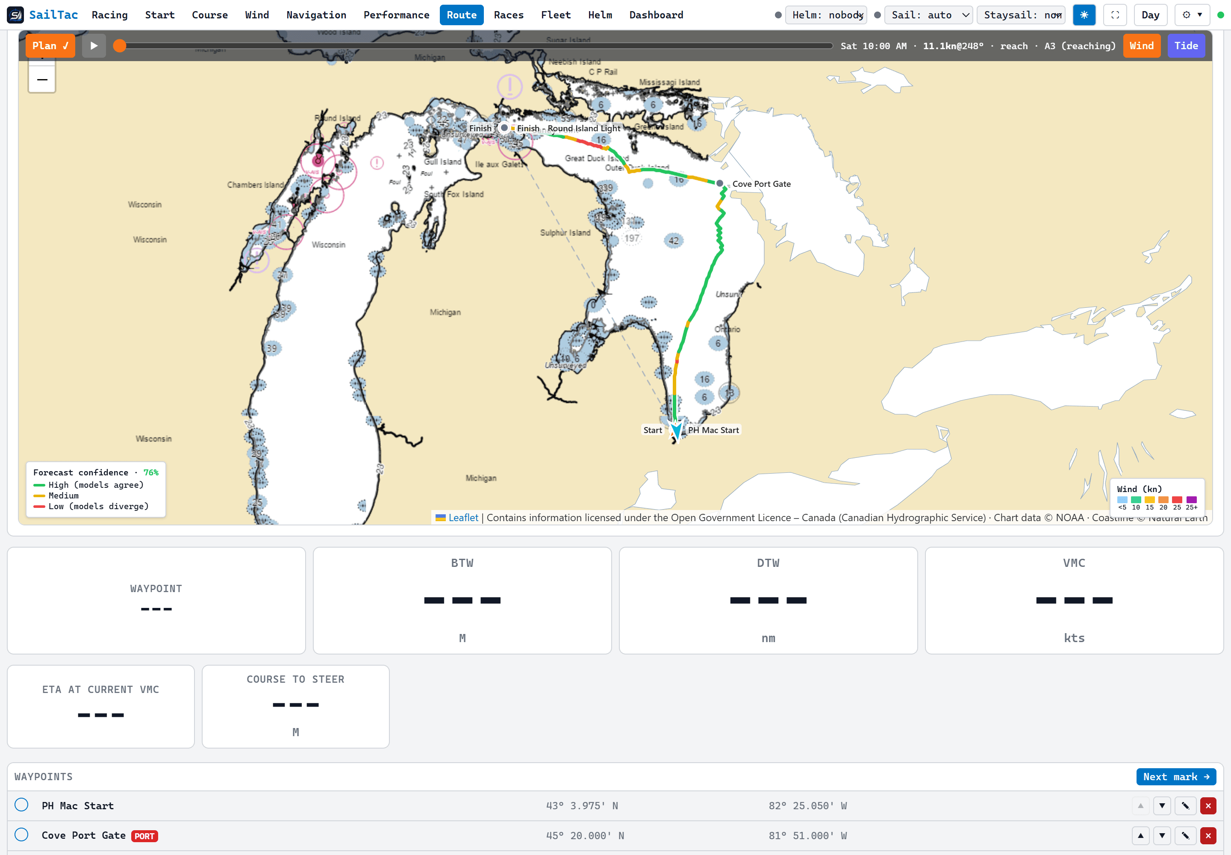Click the red 25 kn wind swatch
The image size is (1231, 855).
(1177, 500)
